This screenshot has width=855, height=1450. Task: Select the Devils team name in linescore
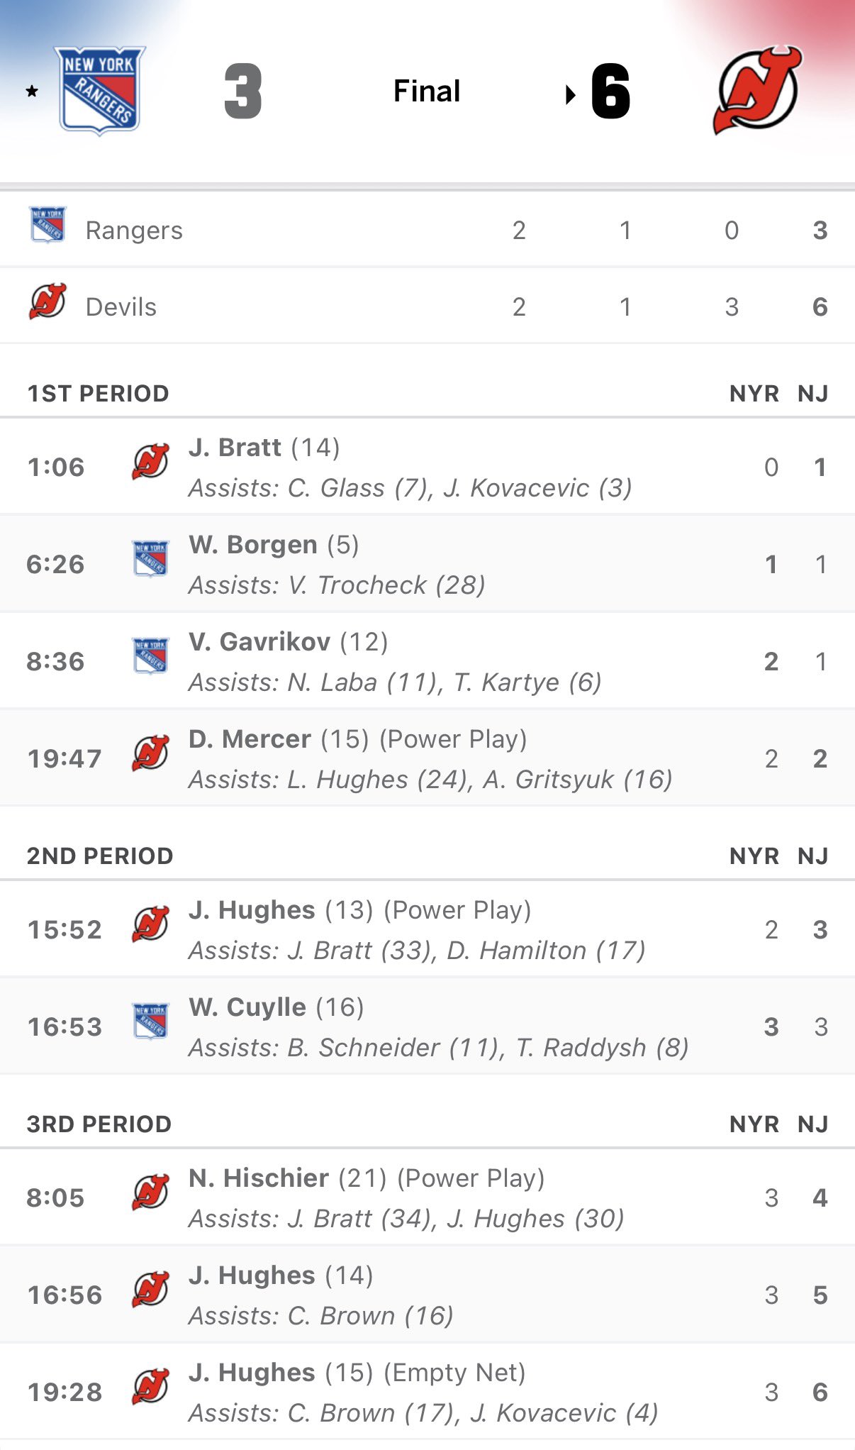(121, 307)
